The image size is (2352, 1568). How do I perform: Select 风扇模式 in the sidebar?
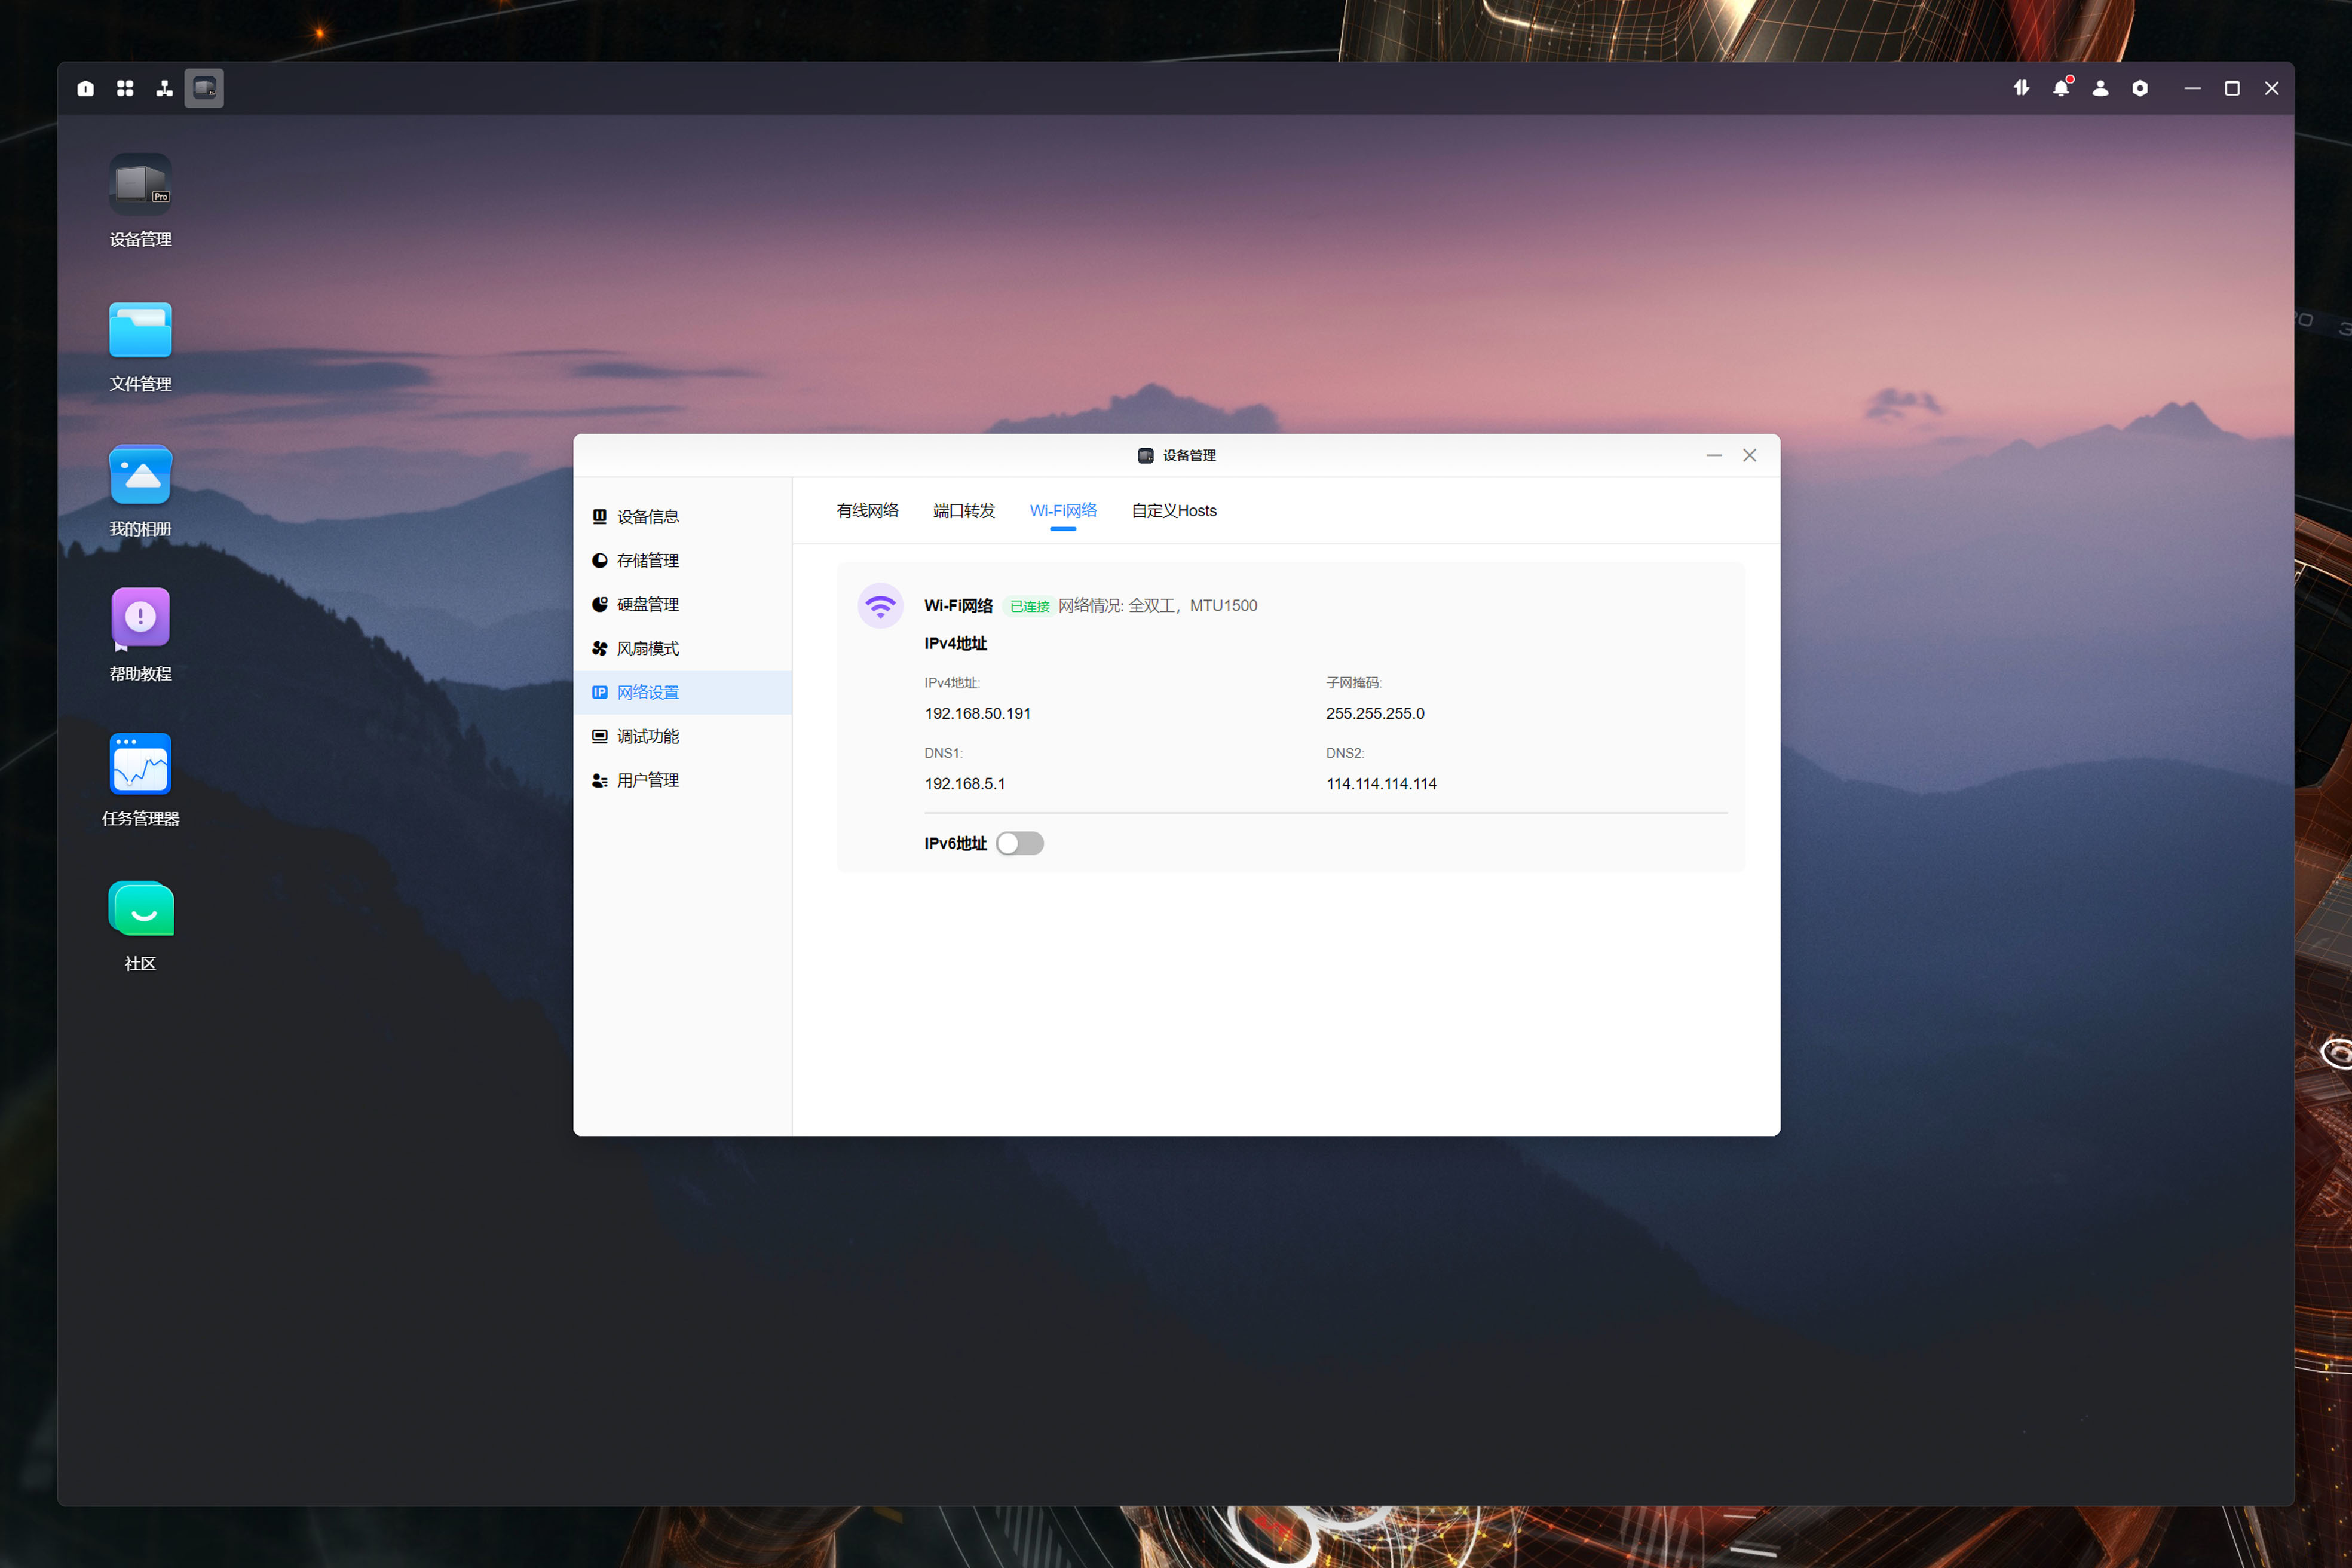tap(647, 649)
